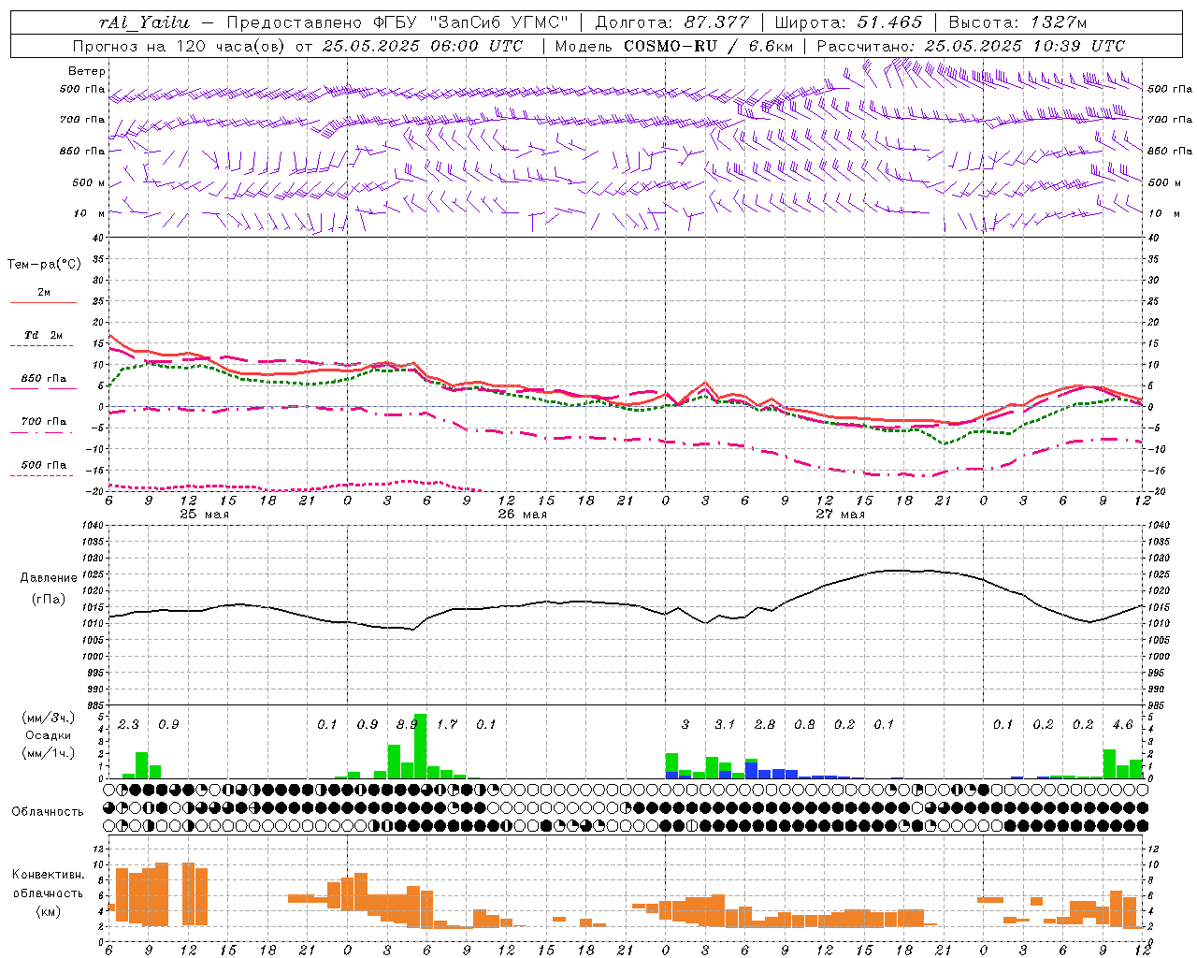
Task: Select the 0.8 precipitation value
Action: (804, 724)
